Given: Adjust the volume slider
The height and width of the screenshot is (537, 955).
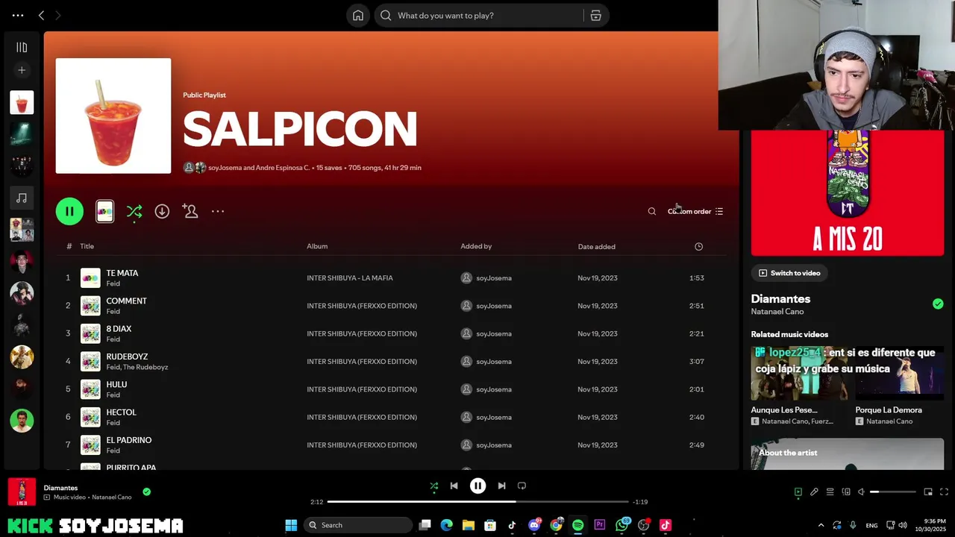Looking at the screenshot, I should pos(892,492).
